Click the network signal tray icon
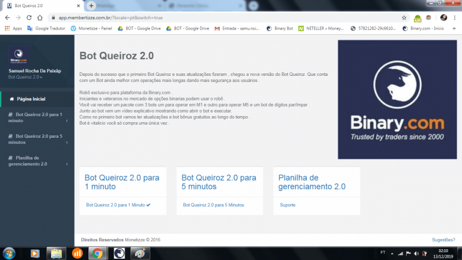 coord(401,253)
